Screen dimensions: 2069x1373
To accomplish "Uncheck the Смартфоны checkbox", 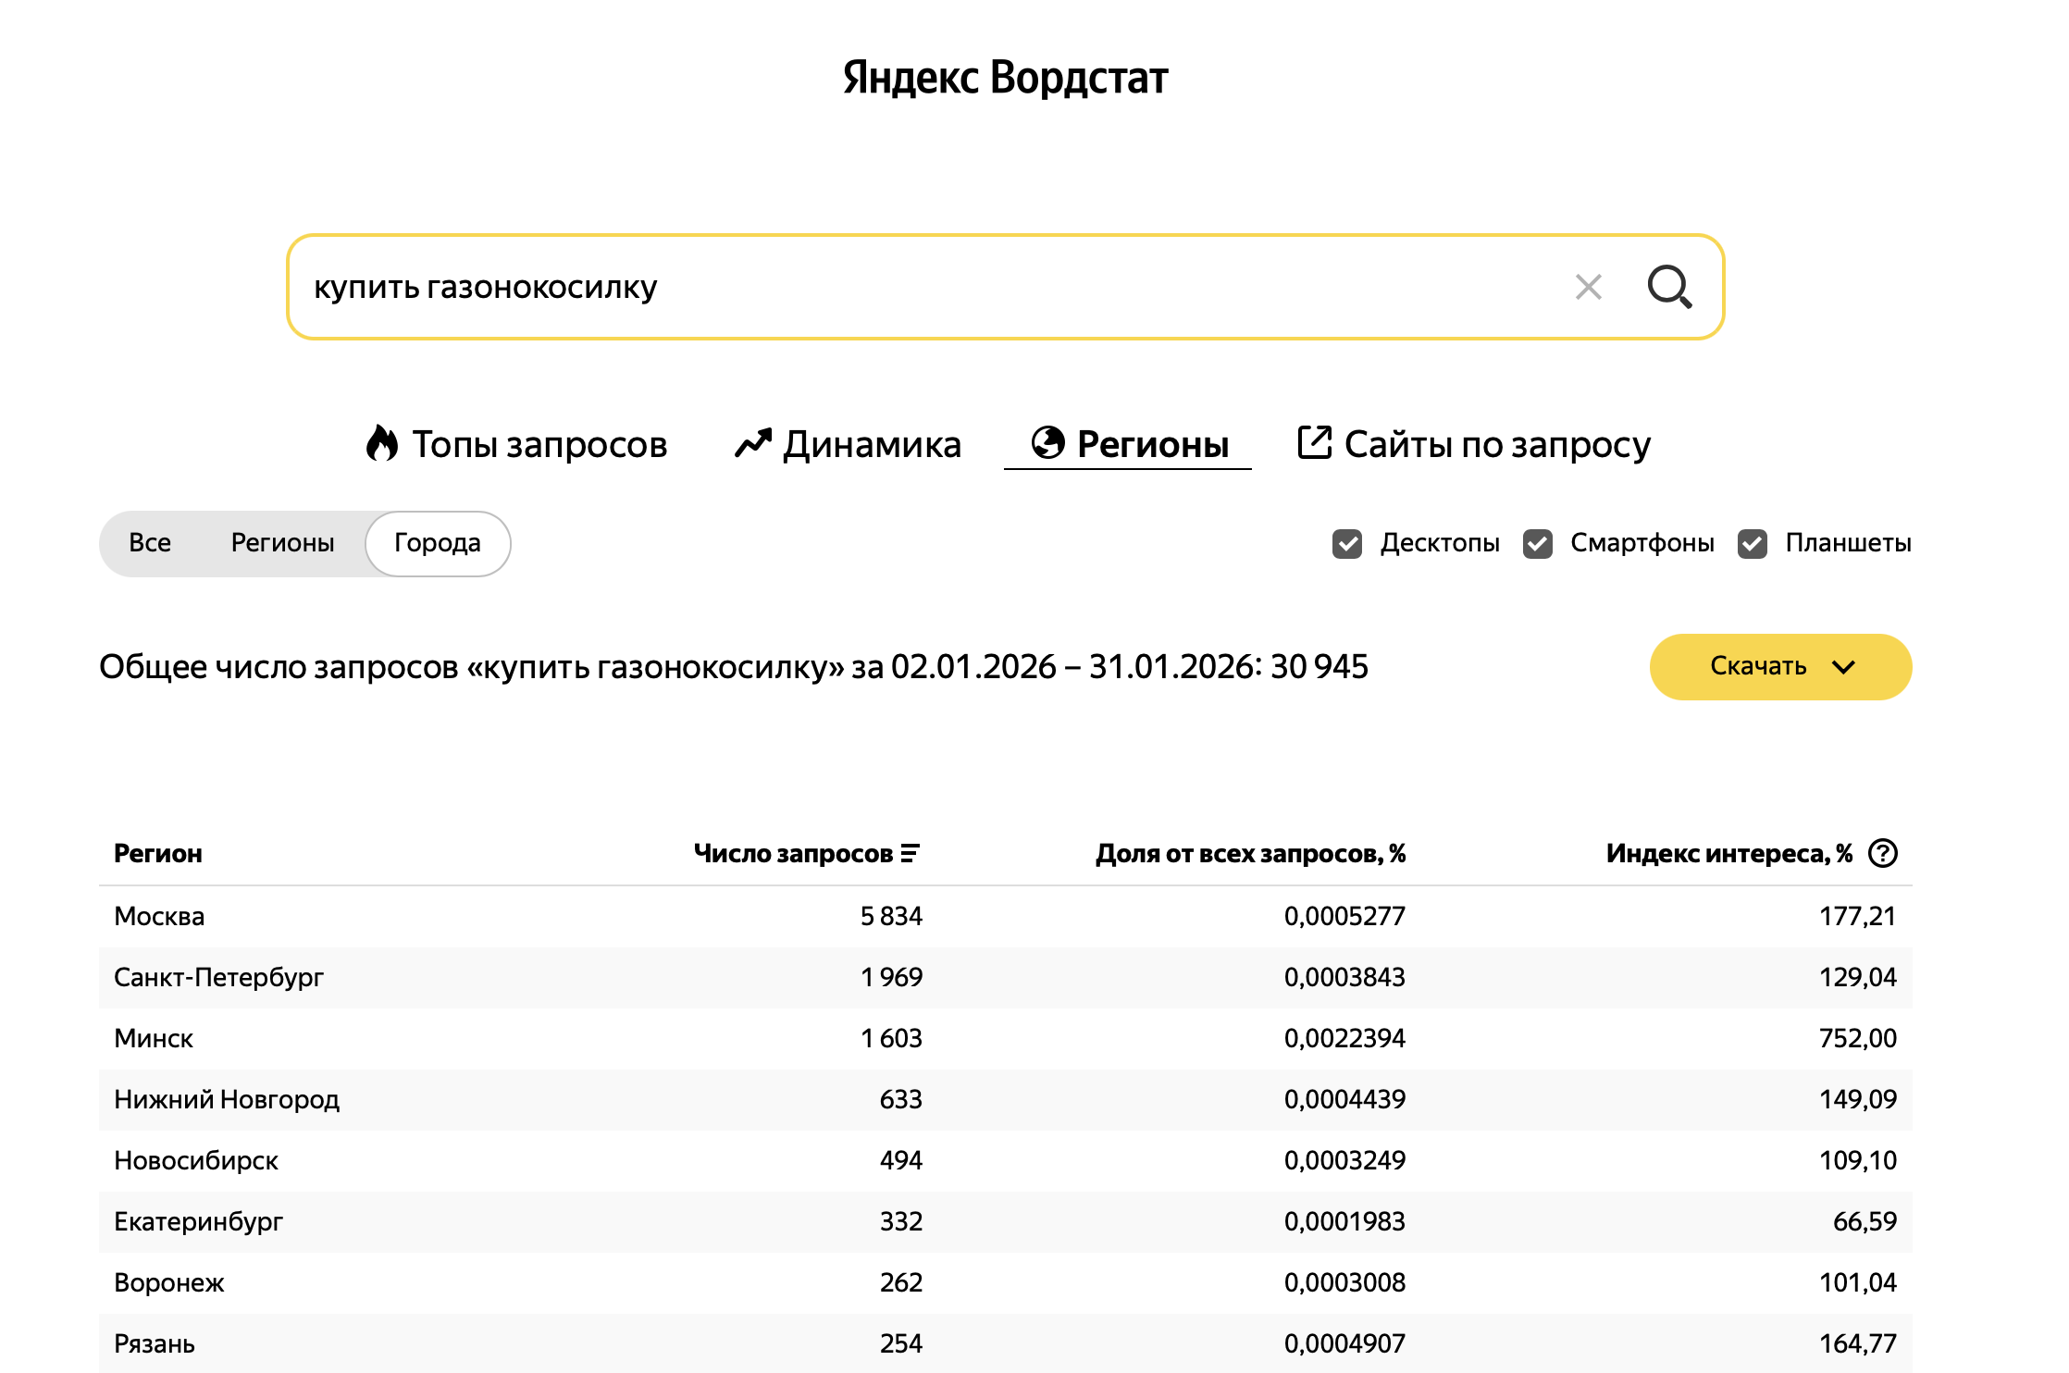I will tap(1537, 544).
